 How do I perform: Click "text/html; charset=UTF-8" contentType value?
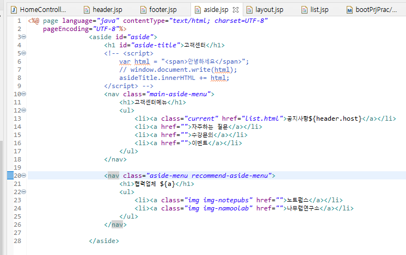(x=219, y=21)
